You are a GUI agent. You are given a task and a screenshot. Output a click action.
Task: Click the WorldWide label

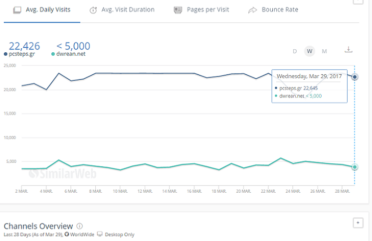82,235
